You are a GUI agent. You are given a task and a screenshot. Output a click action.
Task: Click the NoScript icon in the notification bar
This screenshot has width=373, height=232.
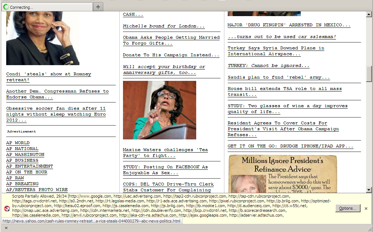7,209
